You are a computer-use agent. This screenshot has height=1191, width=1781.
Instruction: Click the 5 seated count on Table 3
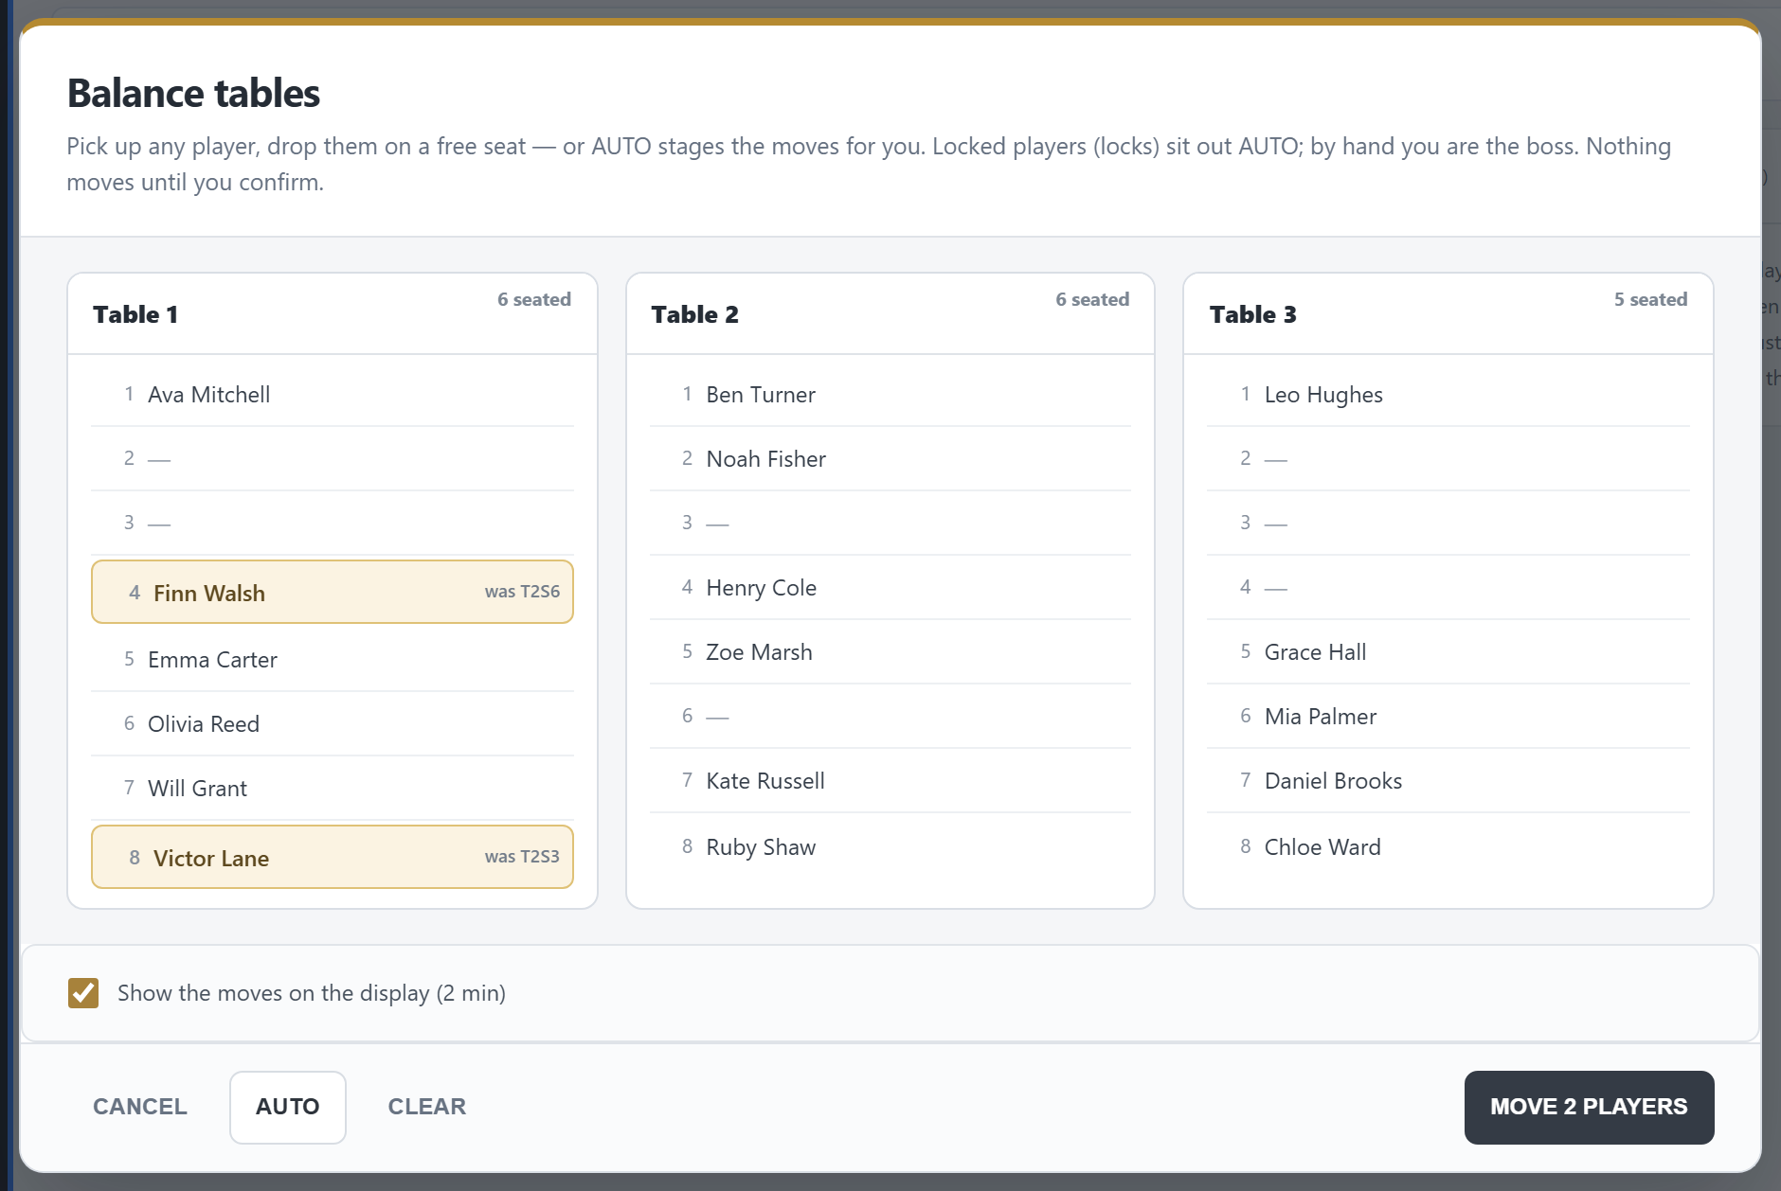(1650, 299)
